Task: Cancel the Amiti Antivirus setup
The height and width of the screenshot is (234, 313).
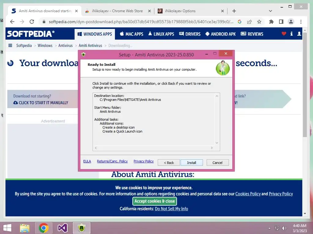Action: [218, 163]
